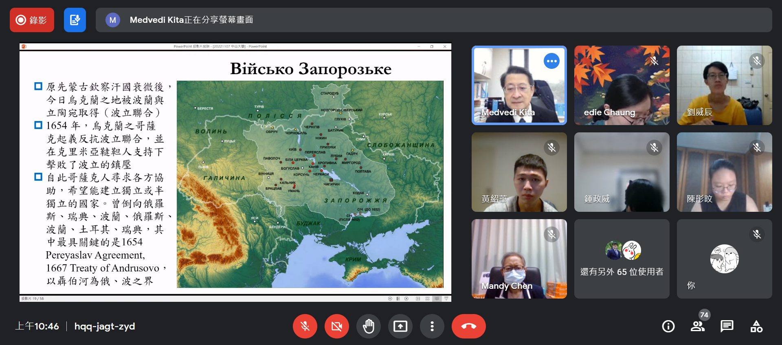Viewport: 782px width, 345px height.
Task: Open options on Medvedi Kita's tile
Action: 551,61
